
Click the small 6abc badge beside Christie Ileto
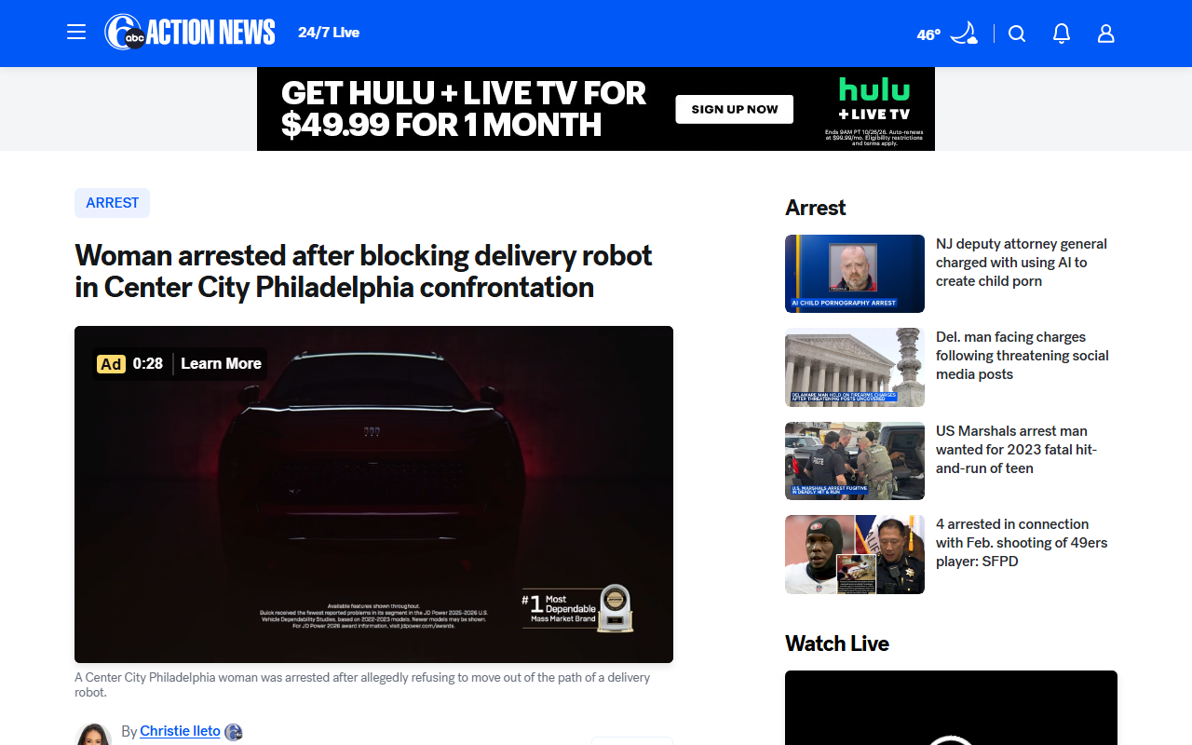(x=234, y=732)
